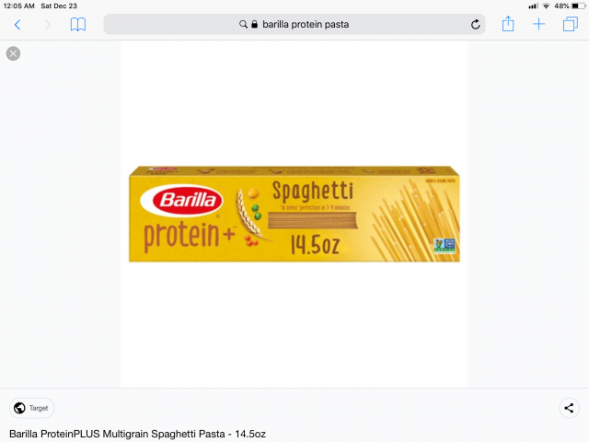
Task: Tap the share button beside the Target chip
Action: 569,408
